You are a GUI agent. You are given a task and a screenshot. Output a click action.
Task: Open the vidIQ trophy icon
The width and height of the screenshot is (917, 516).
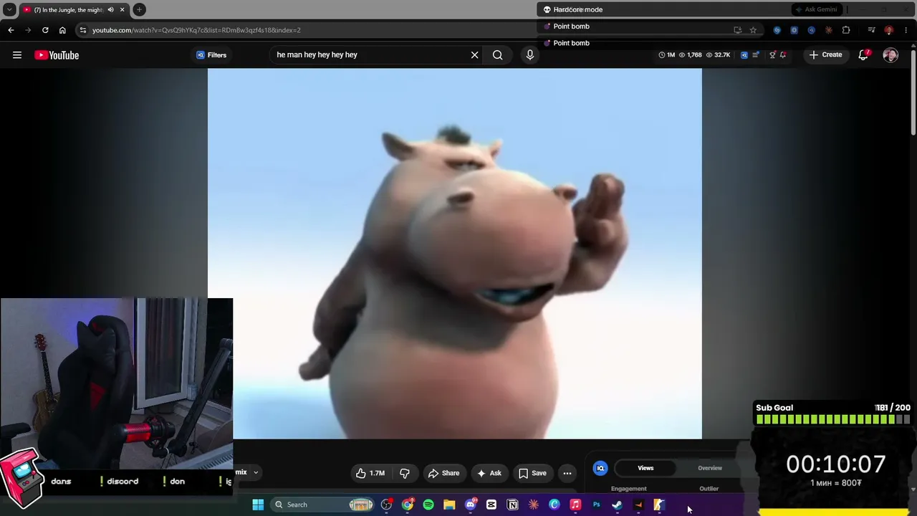(x=772, y=54)
